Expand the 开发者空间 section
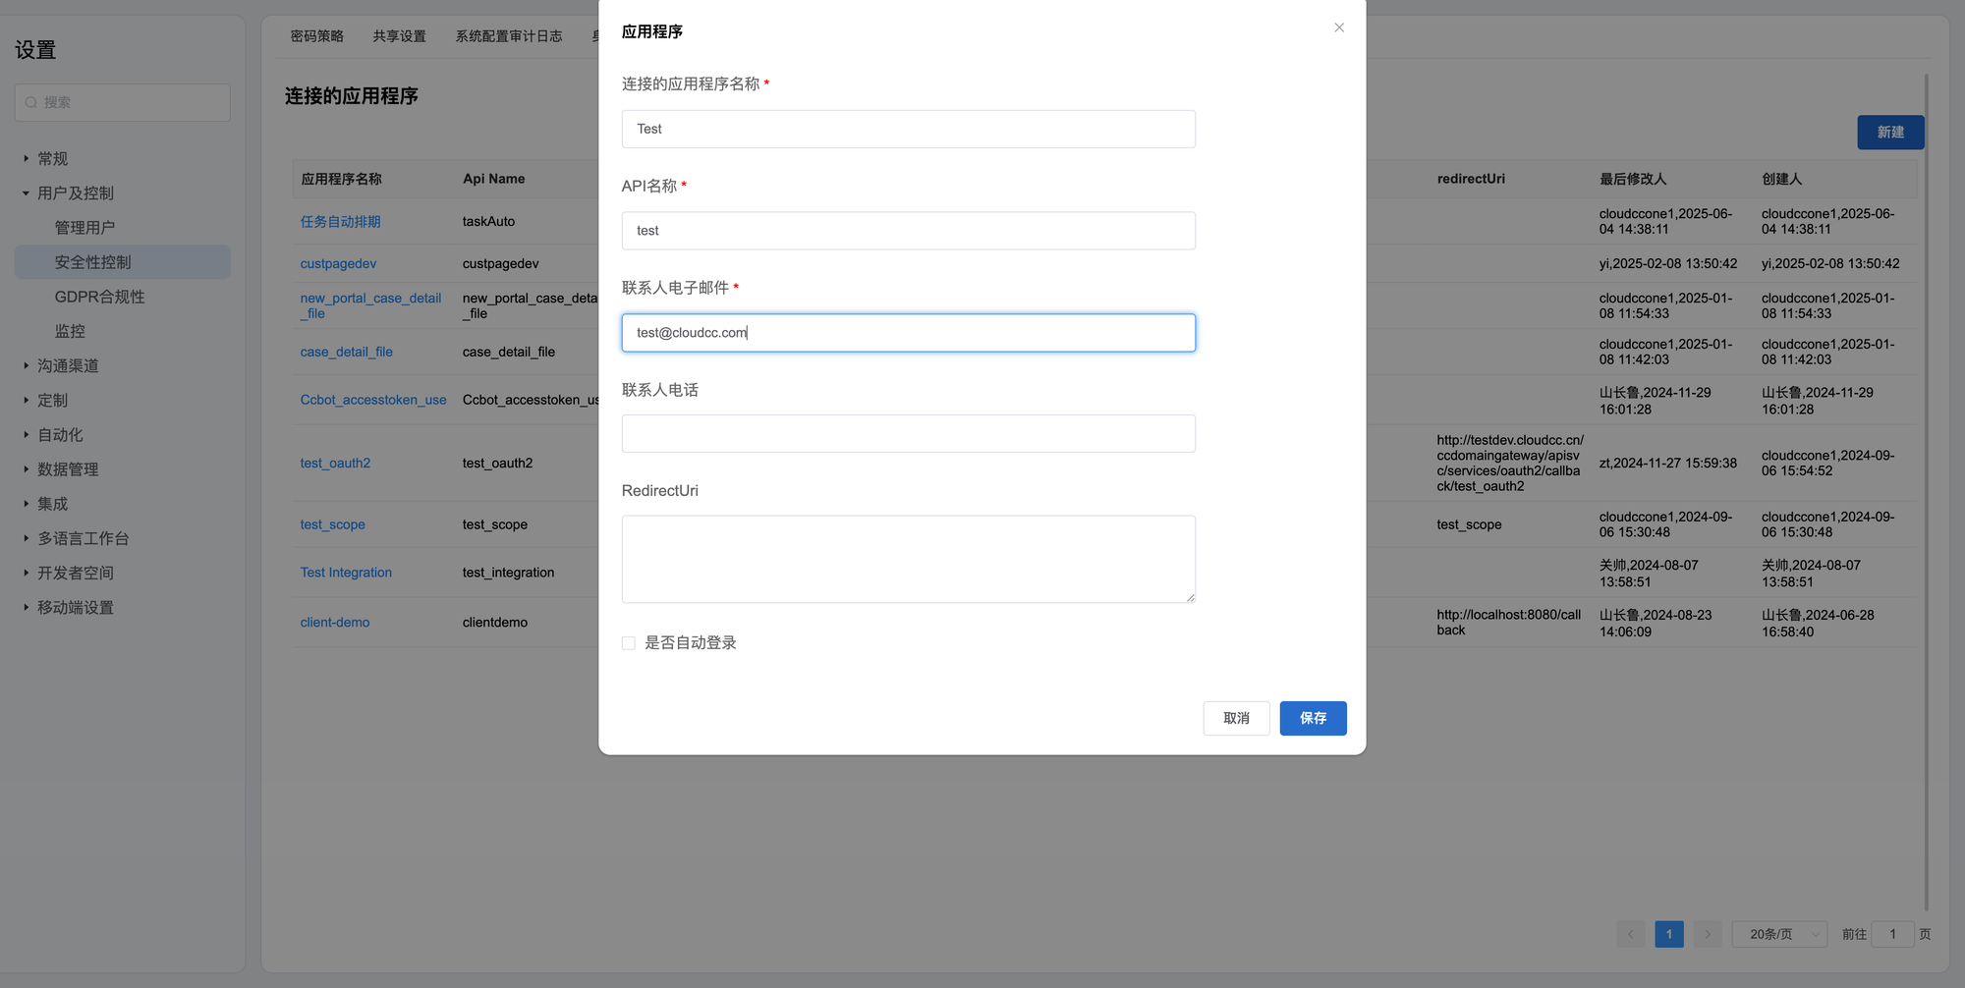The image size is (1965, 988). [27, 573]
